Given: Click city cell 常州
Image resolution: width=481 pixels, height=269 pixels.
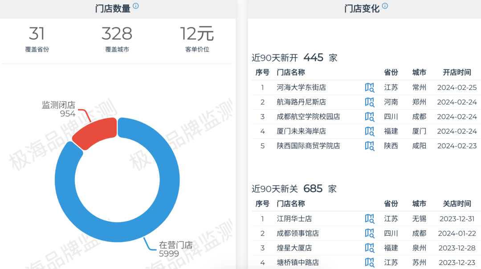Looking at the screenshot, I should [x=419, y=87].
